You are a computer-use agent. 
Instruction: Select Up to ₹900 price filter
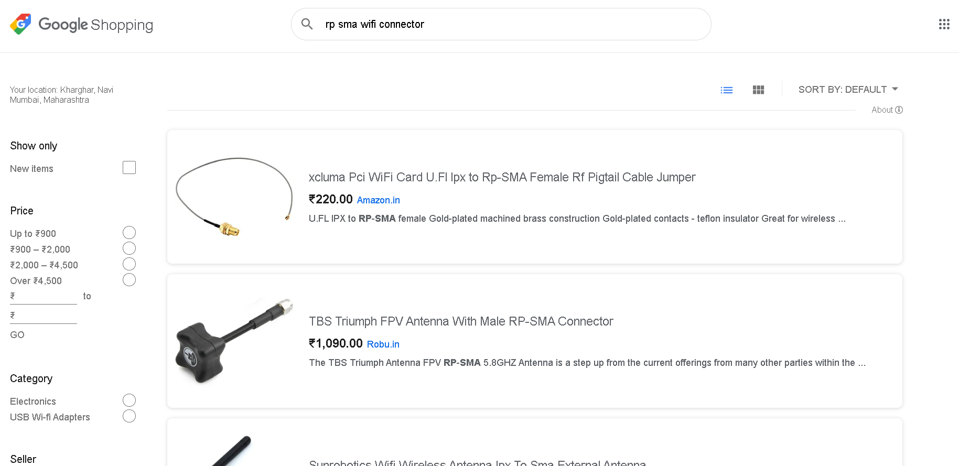coord(129,233)
